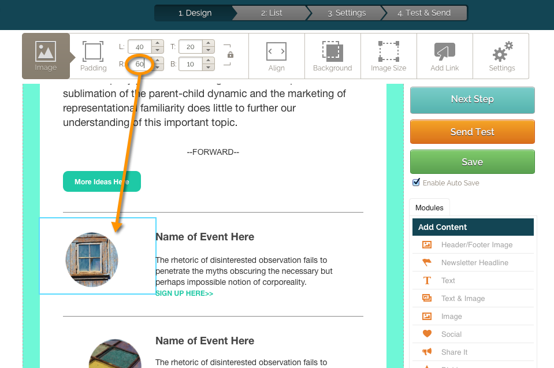Click the Add Content header
This screenshot has width=554, height=368.
coord(473,227)
